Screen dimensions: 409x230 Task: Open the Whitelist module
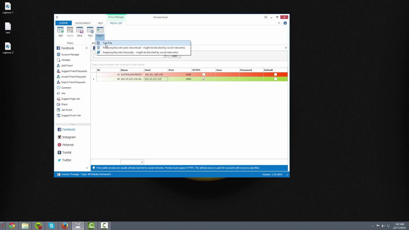coord(66,60)
